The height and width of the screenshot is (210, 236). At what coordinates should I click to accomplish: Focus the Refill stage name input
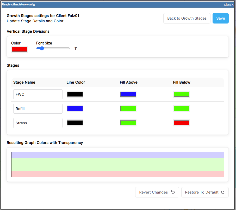click(x=38, y=109)
